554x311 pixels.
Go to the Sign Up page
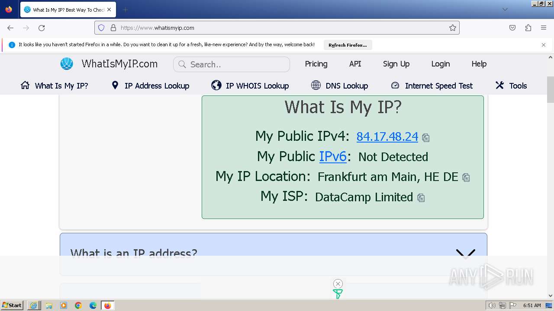pyautogui.click(x=396, y=64)
